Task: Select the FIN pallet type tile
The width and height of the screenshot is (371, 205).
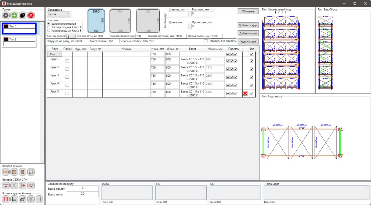Action: tap(120, 21)
